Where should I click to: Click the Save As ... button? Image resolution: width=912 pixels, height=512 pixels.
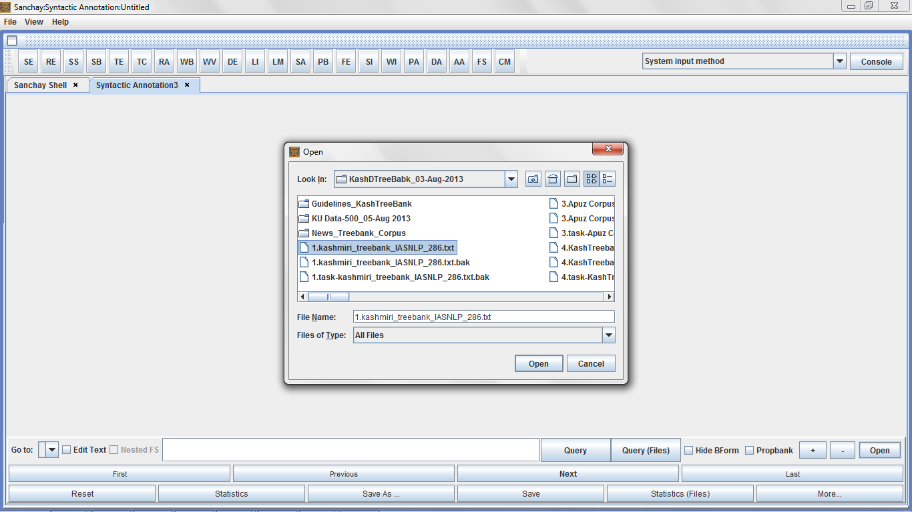point(381,494)
